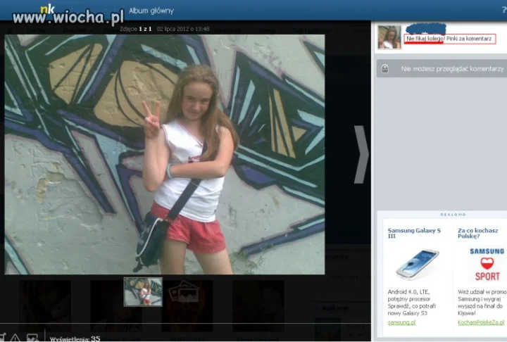Open the Za co kochasz Polskę ad
507x342 pixels.
[478, 233]
